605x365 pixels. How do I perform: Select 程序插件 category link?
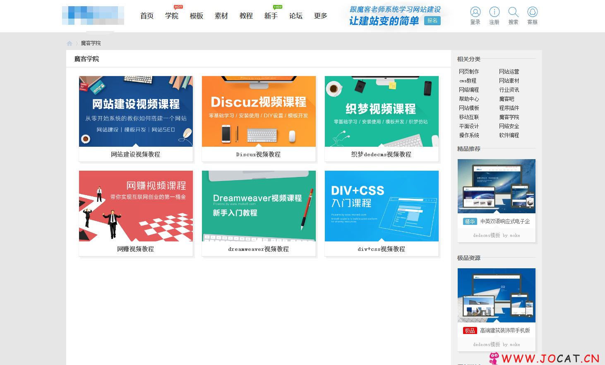[509, 108]
